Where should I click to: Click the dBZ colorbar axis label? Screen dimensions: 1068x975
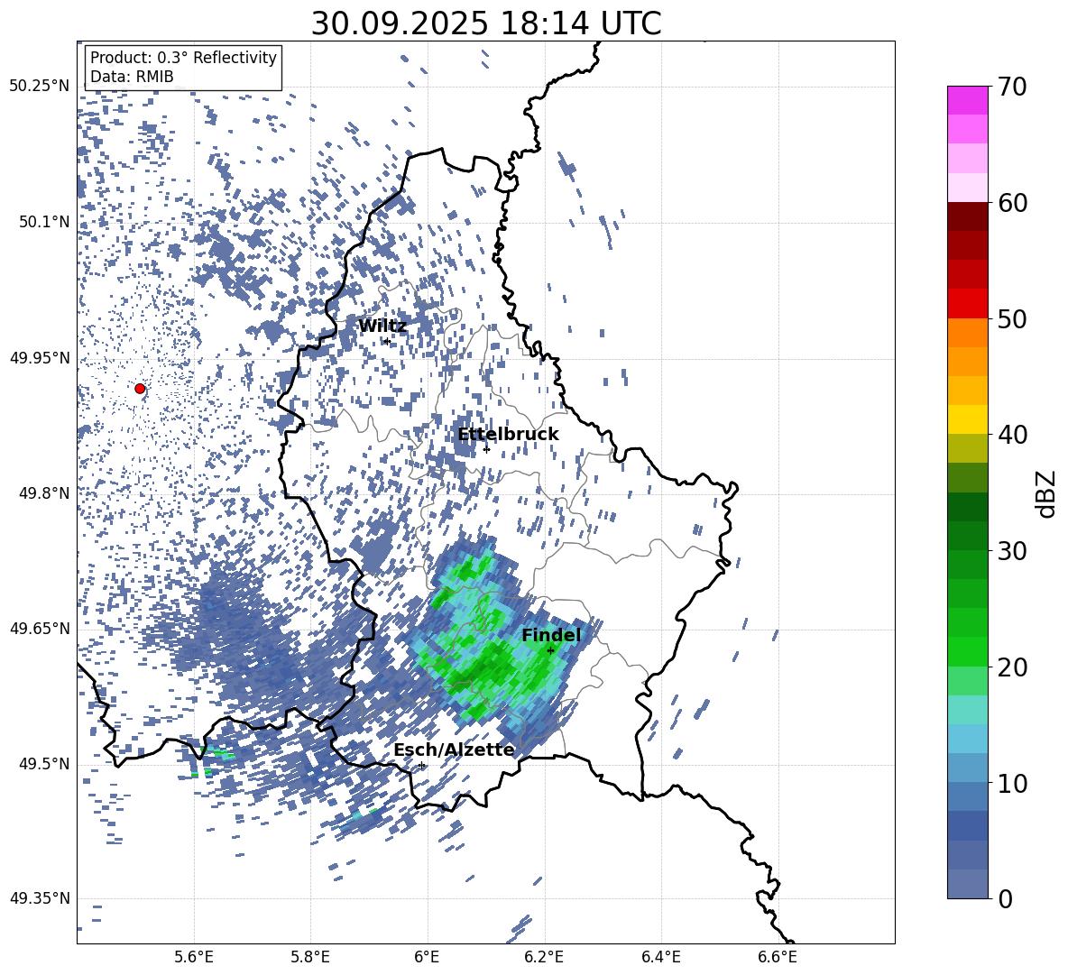click(x=1046, y=493)
